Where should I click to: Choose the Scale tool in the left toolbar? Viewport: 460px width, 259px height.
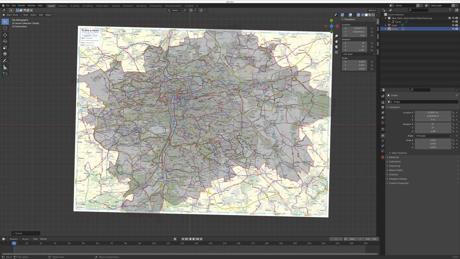[5, 48]
